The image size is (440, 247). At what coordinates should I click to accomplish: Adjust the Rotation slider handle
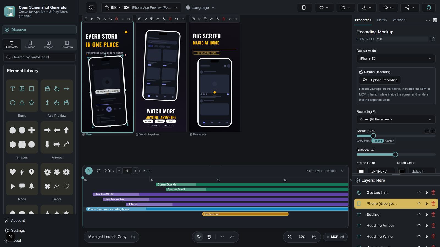395,155
